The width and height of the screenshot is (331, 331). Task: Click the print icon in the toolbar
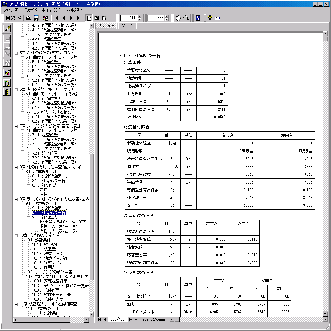point(28,18)
